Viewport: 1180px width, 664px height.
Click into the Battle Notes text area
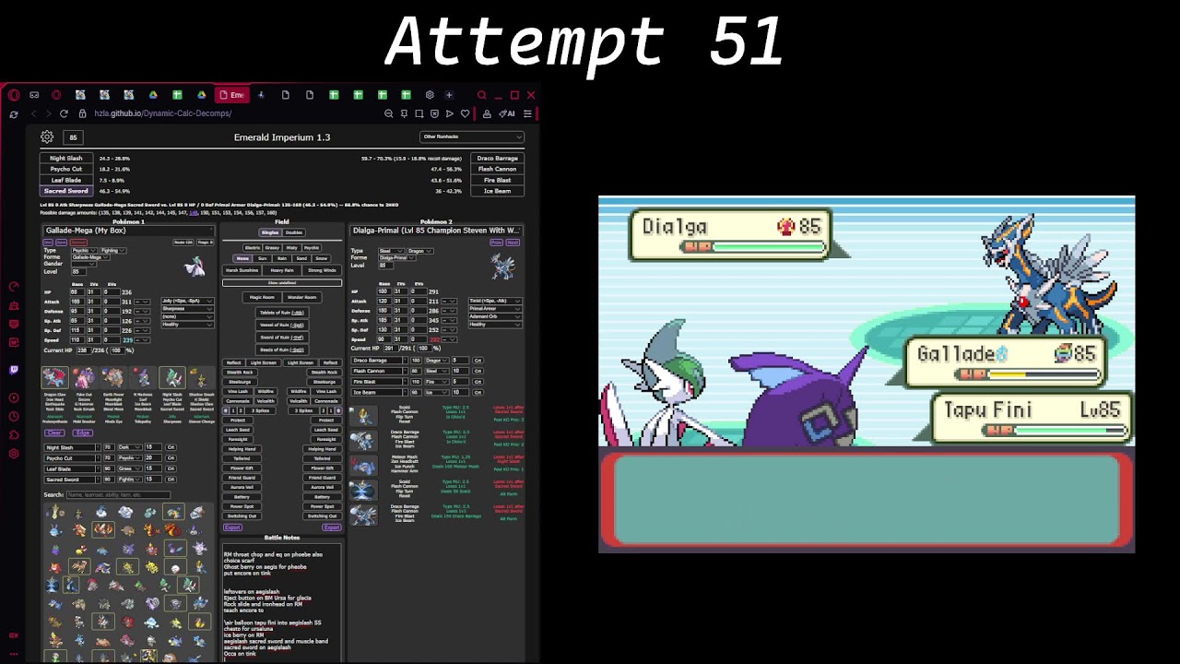pyautogui.click(x=282, y=602)
